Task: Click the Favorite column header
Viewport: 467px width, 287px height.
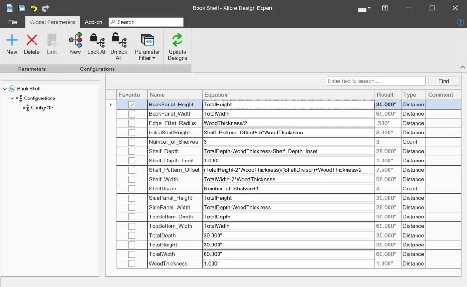Action: coord(132,95)
